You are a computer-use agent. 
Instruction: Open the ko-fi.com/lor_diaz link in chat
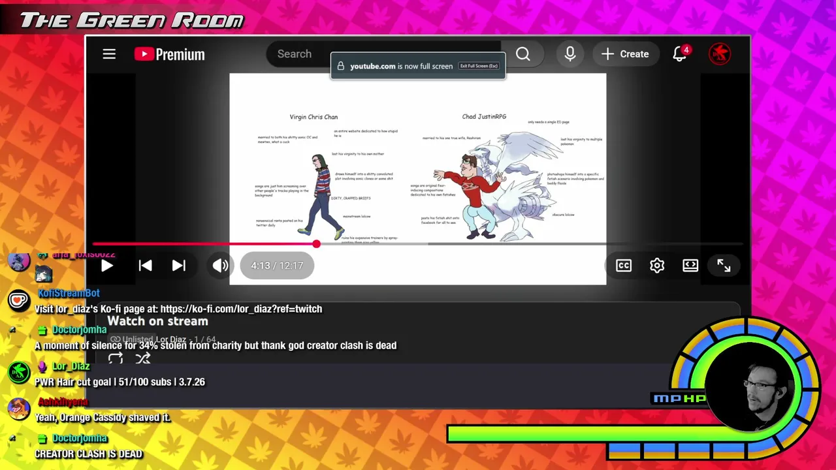(x=241, y=309)
